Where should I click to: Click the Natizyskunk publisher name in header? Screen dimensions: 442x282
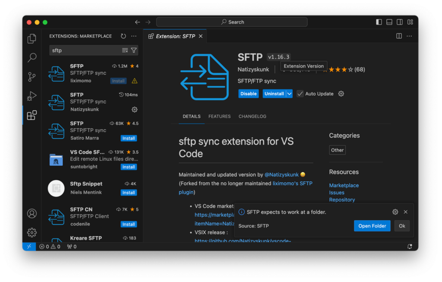(253, 70)
